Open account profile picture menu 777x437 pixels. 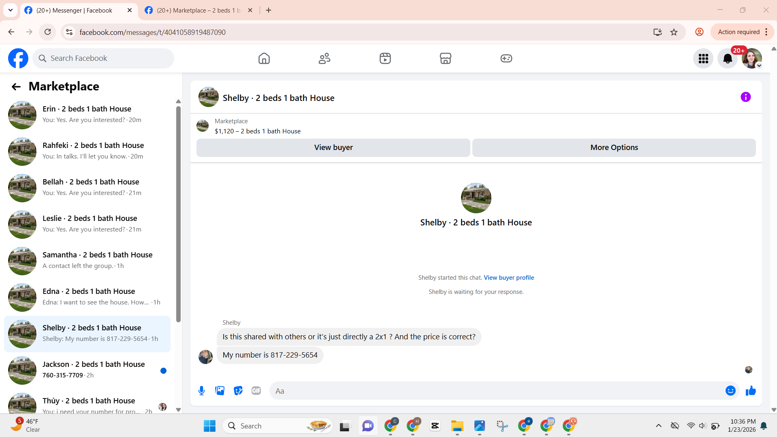click(x=752, y=58)
